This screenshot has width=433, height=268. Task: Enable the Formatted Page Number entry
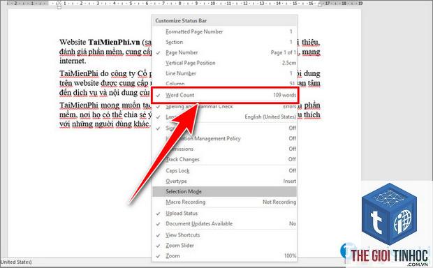pos(225,31)
